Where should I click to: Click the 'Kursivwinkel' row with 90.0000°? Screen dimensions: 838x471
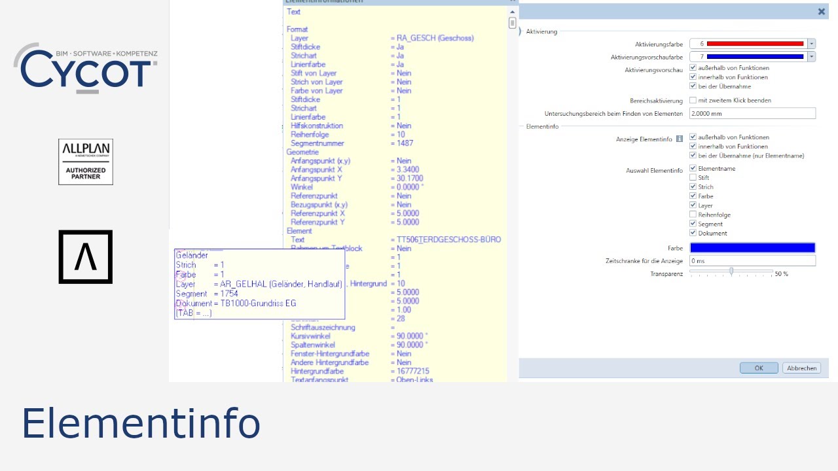(x=359, y=336)
